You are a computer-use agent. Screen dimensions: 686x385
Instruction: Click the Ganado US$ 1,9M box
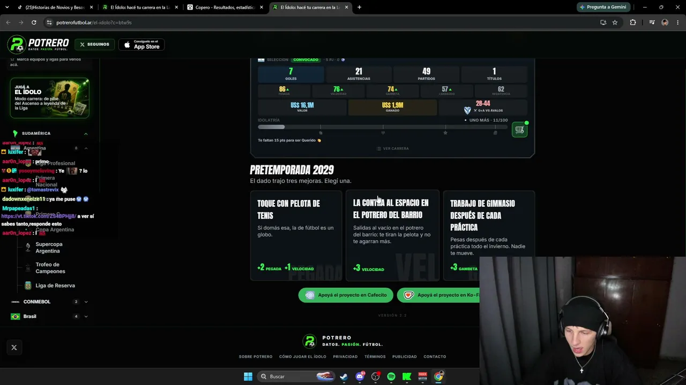click(393, 107)
